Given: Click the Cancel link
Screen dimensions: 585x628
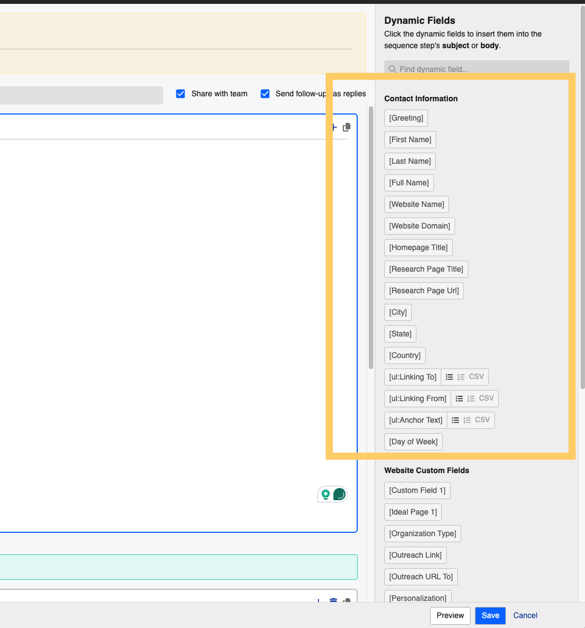Looking at the screenshot, I should tap(525, 615).
